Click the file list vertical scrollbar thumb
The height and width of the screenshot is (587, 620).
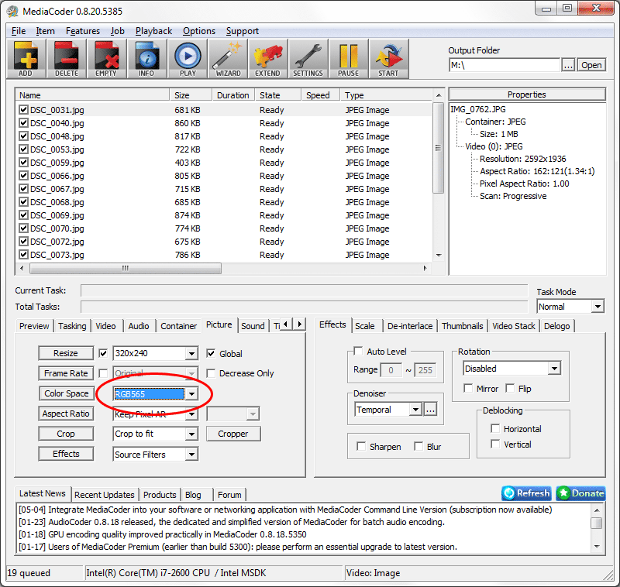(x=438, y=148)
